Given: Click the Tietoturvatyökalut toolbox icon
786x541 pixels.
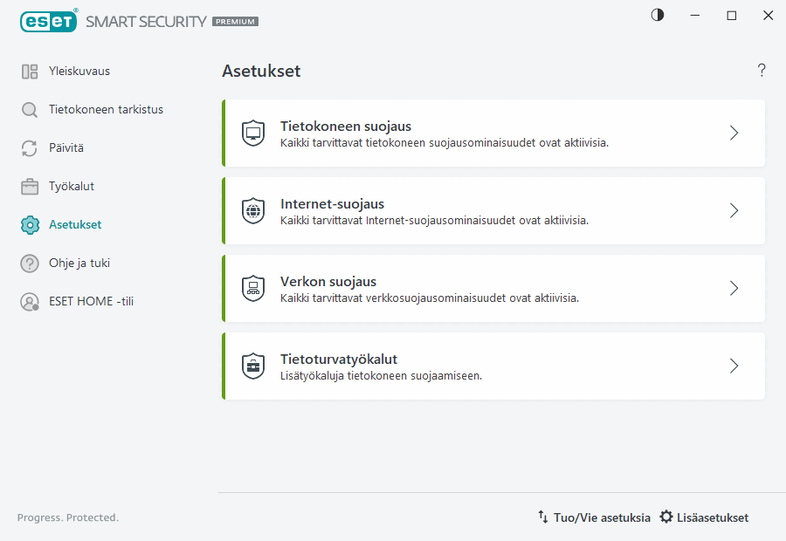Looking at the screenshot, I should pos(253,366).
